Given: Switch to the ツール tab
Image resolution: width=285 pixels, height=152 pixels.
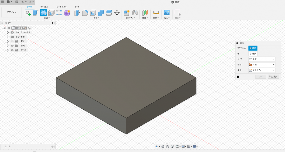Looking at the screenshot, I should (x=77, y=7).
